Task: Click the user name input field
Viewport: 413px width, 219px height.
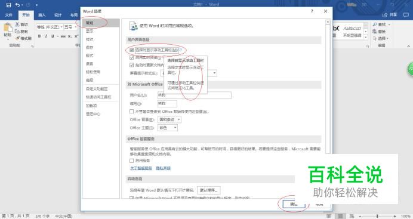Action: (x=195, y=95)
